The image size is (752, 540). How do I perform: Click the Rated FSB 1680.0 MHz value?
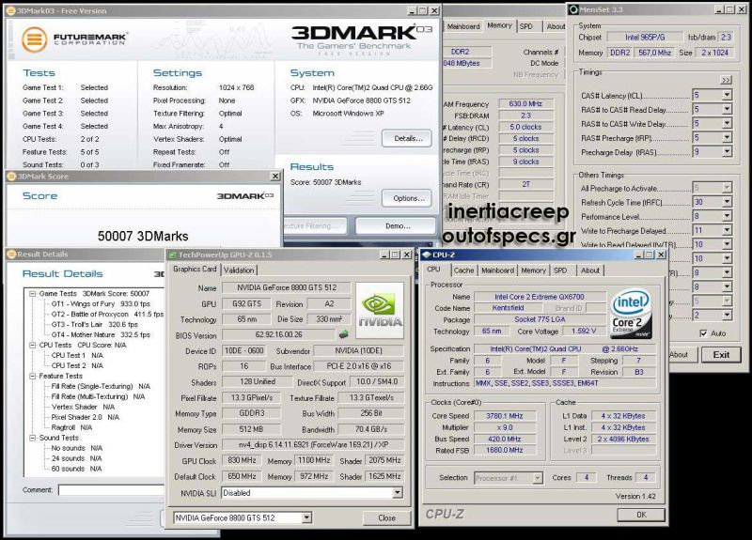tap(504, 451)
